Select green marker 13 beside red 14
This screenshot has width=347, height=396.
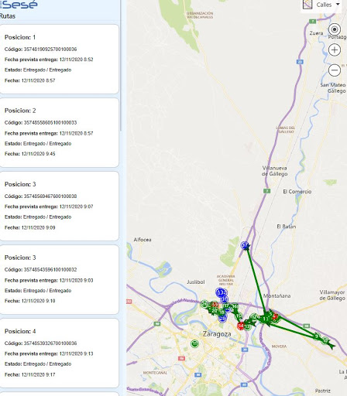click(x=247, y=326)
